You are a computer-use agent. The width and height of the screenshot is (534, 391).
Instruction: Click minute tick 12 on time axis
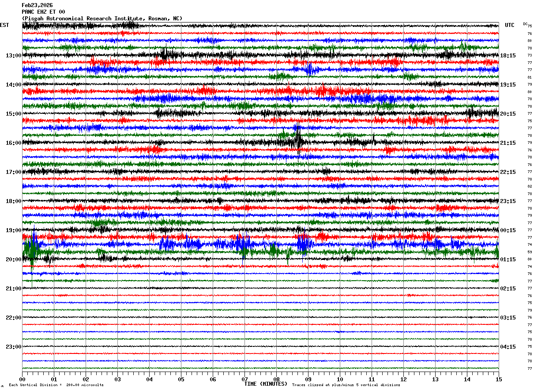coord(403,379)
